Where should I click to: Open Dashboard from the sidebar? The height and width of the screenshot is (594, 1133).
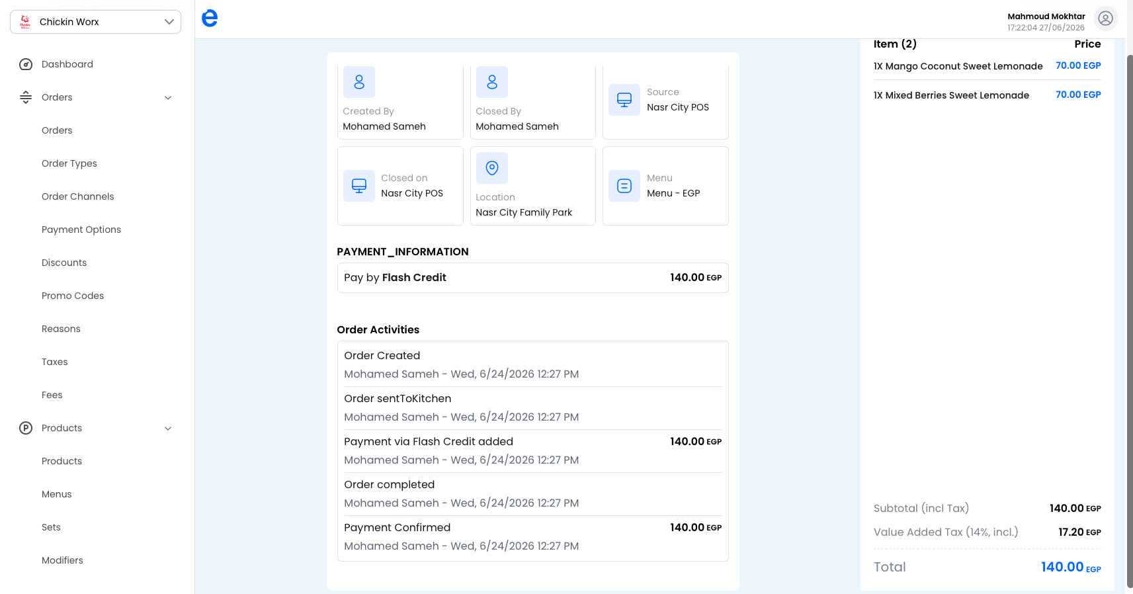pyautogui.click(x=67, y=64)
